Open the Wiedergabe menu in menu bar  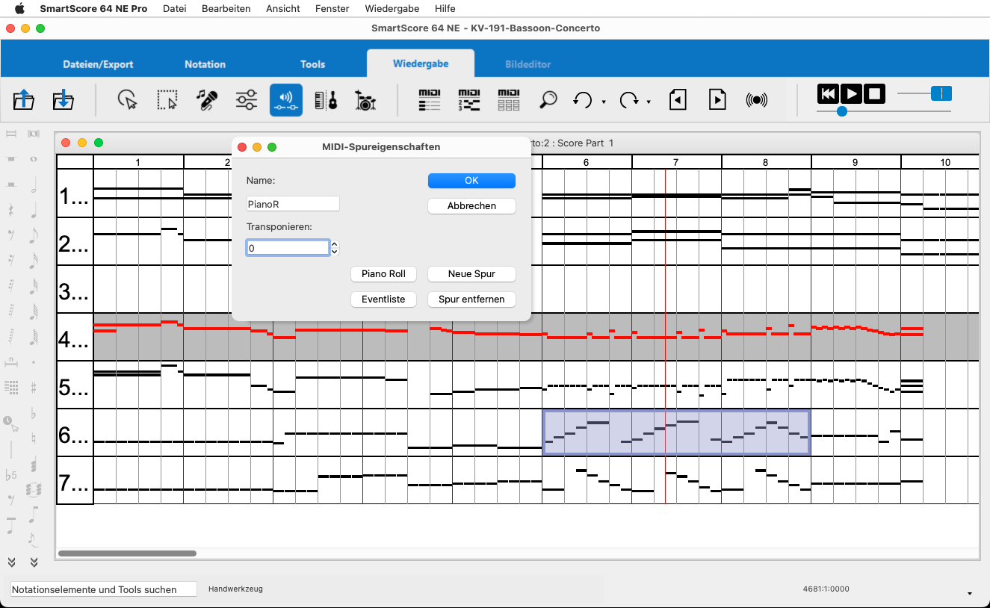[x=392, y=8]
